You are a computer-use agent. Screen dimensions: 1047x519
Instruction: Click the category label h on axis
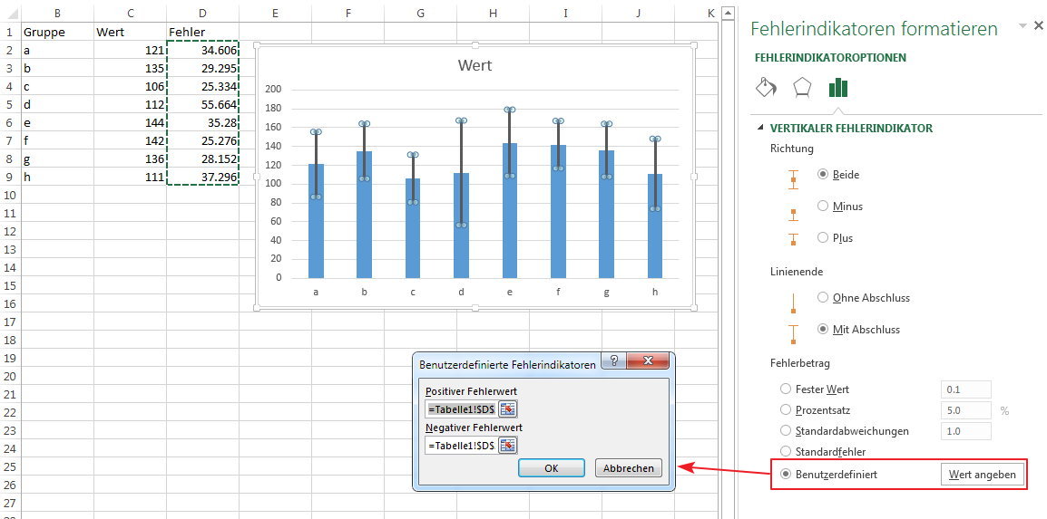[655, 291]
